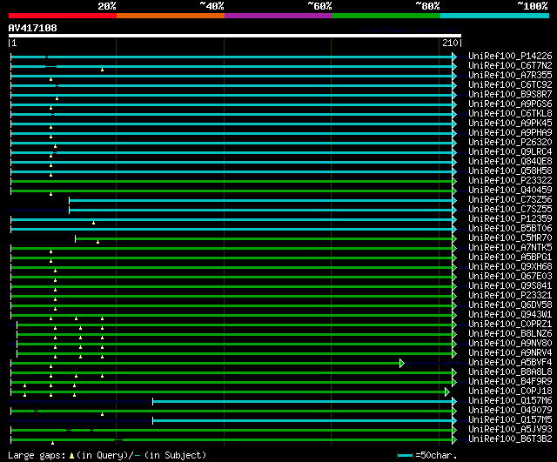The image size is (557, 462).
Task: Click the UniRef100_A7NTK5 label
Action: (x=510, y=247)
